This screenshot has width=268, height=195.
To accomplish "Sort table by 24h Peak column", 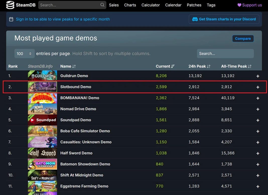I will [x=199, y=66].
